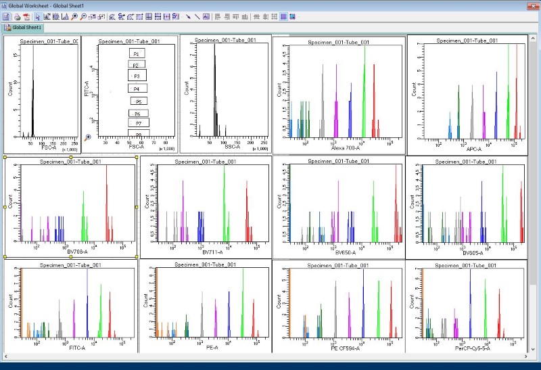Click the Print worksheet icon
This screenshot has width=541, height=370.
coord(17,16)
